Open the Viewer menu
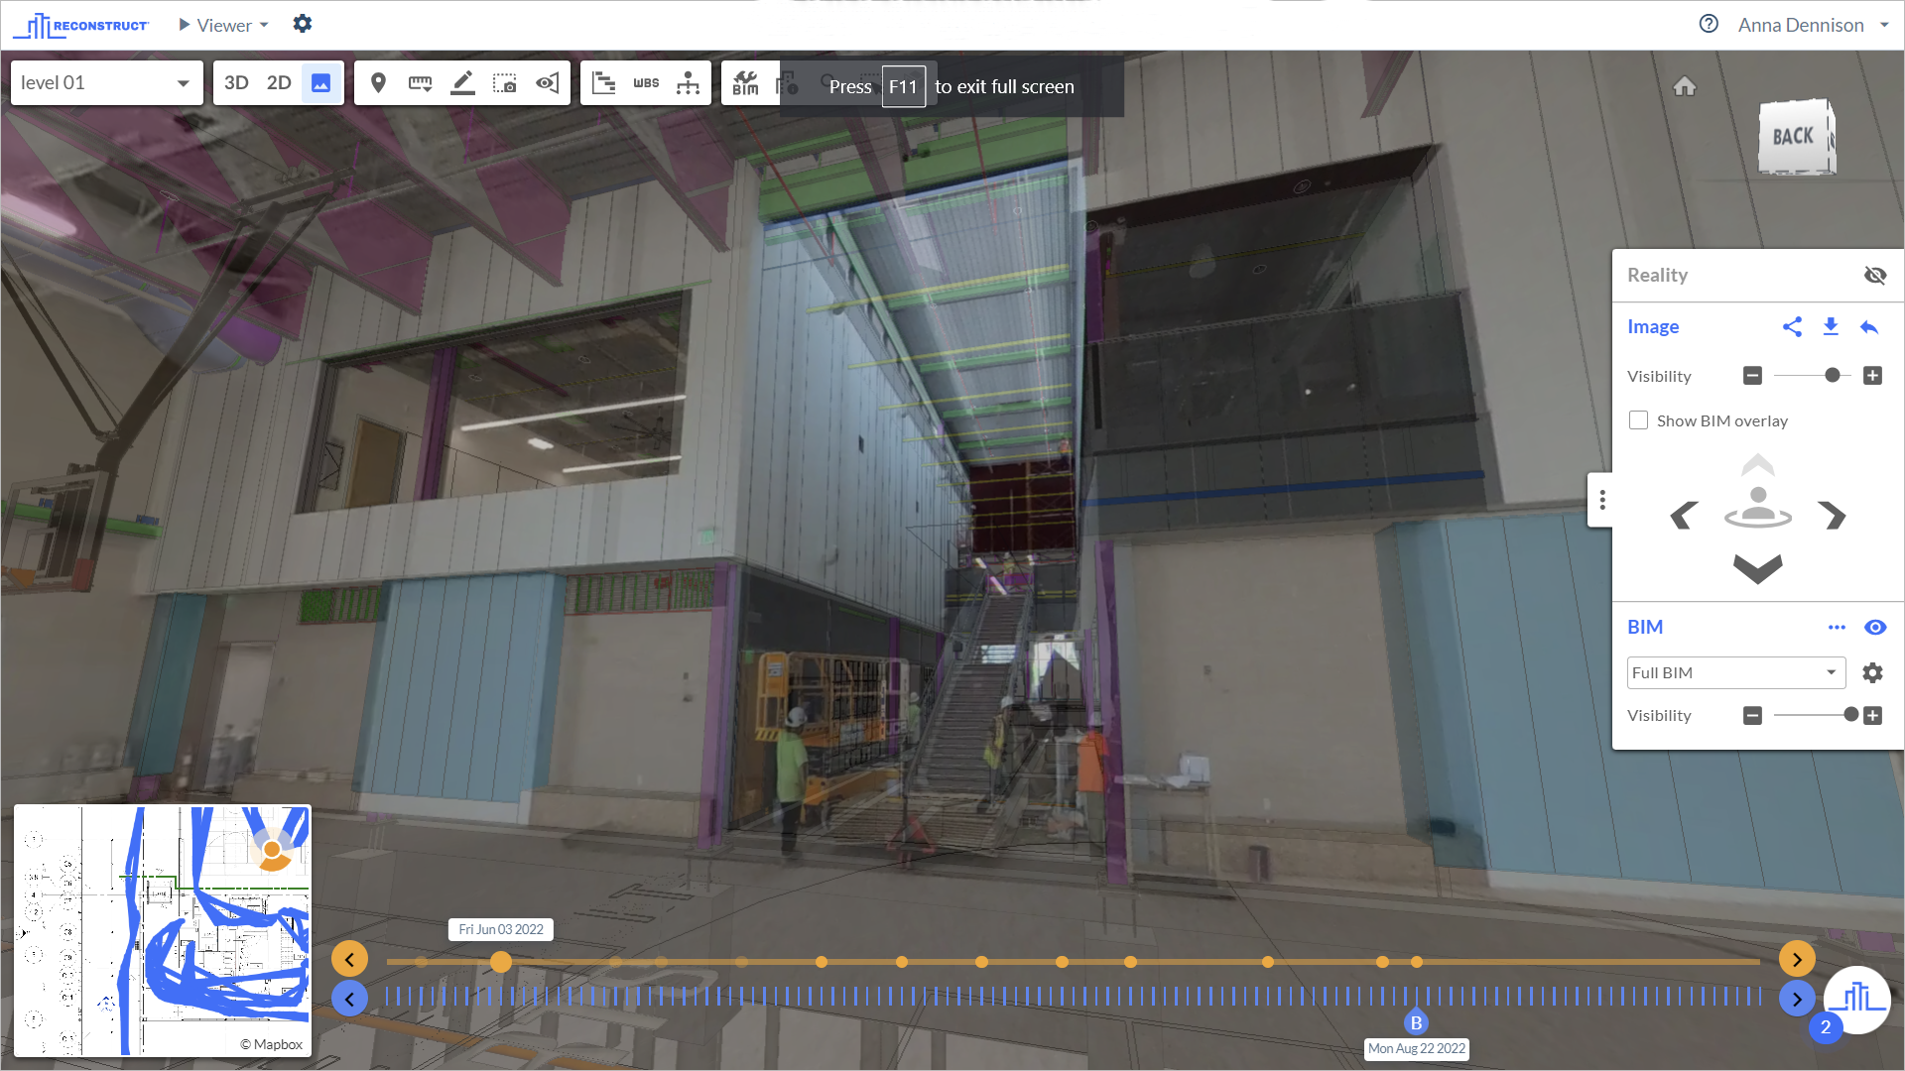1905x1071 pixels. point(224,25)
